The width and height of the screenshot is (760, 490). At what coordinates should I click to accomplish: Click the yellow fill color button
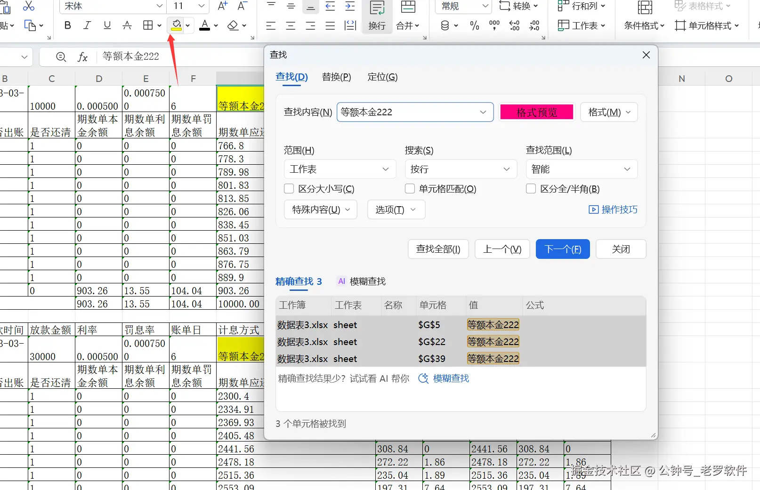coord(177,25)
